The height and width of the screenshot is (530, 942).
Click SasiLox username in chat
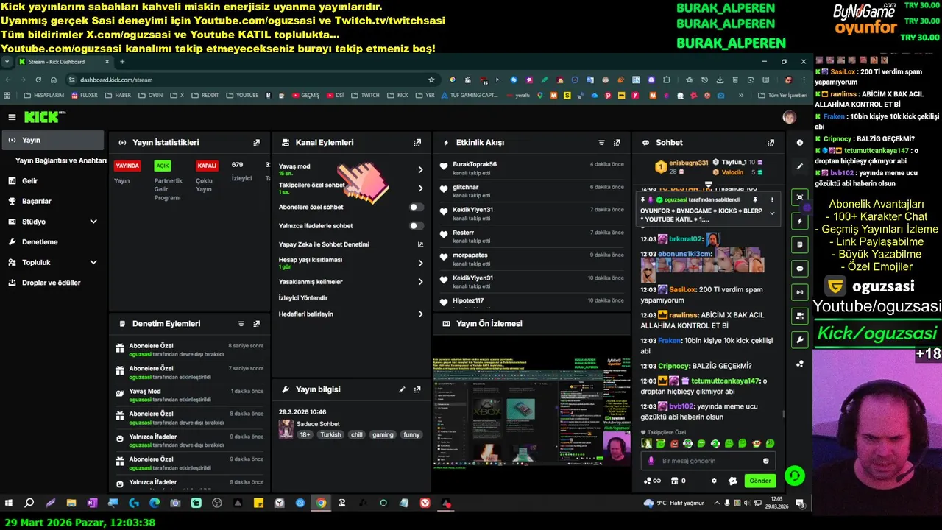(x=681, y=290)
